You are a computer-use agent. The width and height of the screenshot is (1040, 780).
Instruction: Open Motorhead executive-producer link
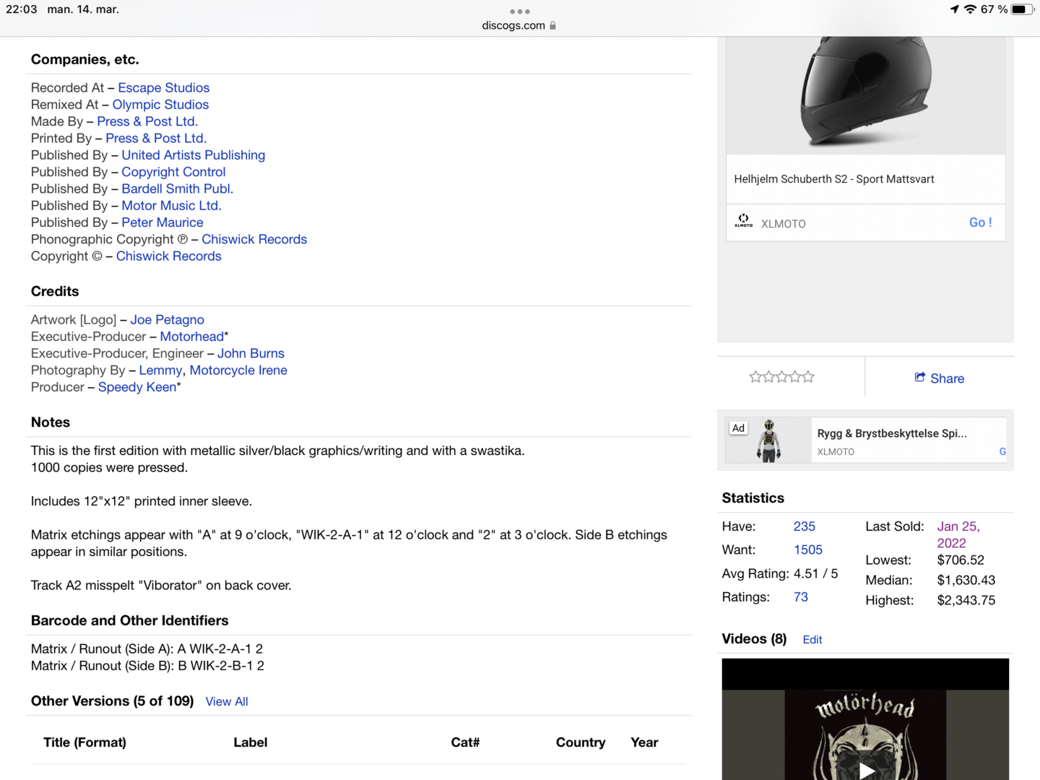point(192,337)
